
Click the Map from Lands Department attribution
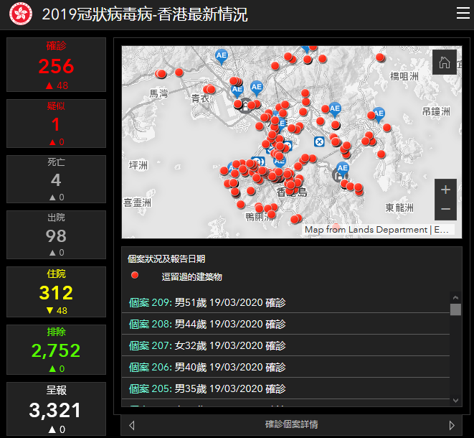tap(378, 230)
